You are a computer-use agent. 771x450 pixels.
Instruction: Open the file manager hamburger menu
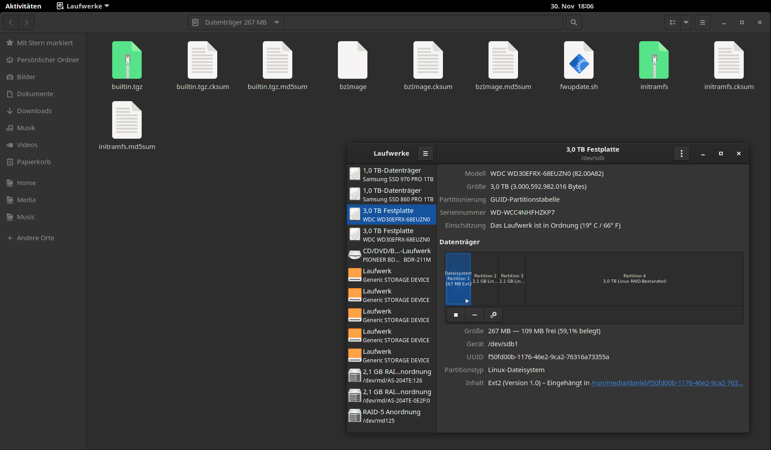[702, 22]
